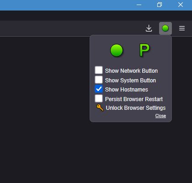The height and width of the screenshot is (183, 192).
Task: Enable the Persist Browser Restart checkbox
Action: pos(99,98)
